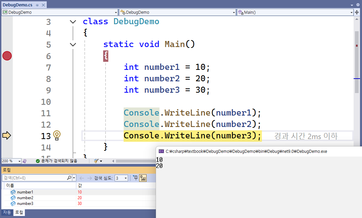Click the search magnifier icon in Locals

pyautogui.click(x=69, y=178)
